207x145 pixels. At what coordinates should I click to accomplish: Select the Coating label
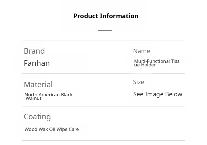tap(37, 116)
